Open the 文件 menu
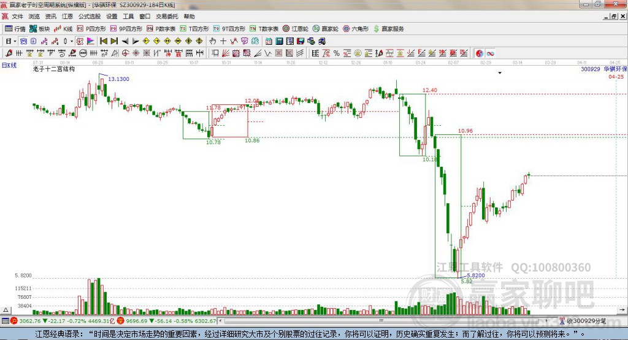Screen dimensions: 628x340 (x=17, y=17)
